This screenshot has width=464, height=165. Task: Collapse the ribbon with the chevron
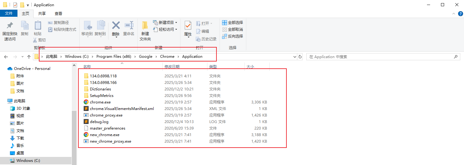coord(454,14)
